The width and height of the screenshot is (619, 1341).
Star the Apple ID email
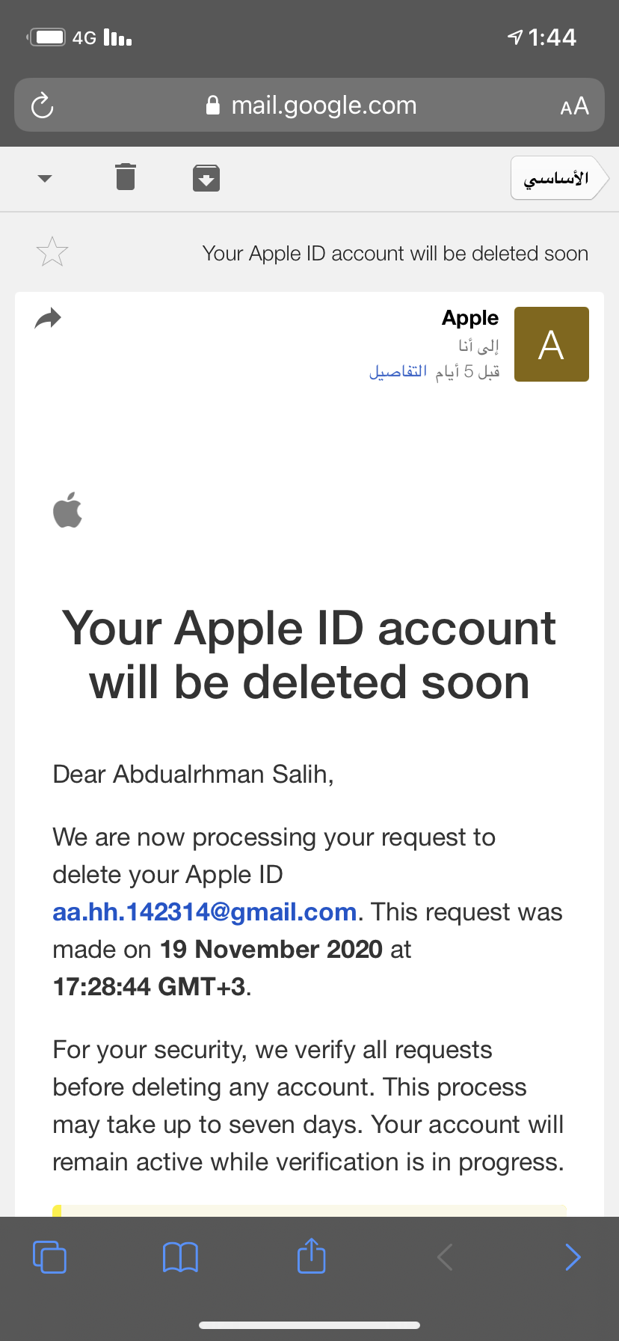pyautogui.click(x=52, y=252)
